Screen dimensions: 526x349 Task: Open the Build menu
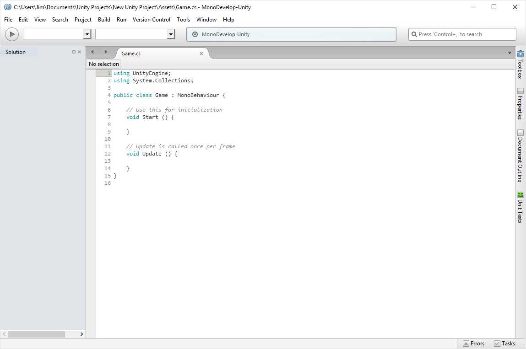point(104,20)
